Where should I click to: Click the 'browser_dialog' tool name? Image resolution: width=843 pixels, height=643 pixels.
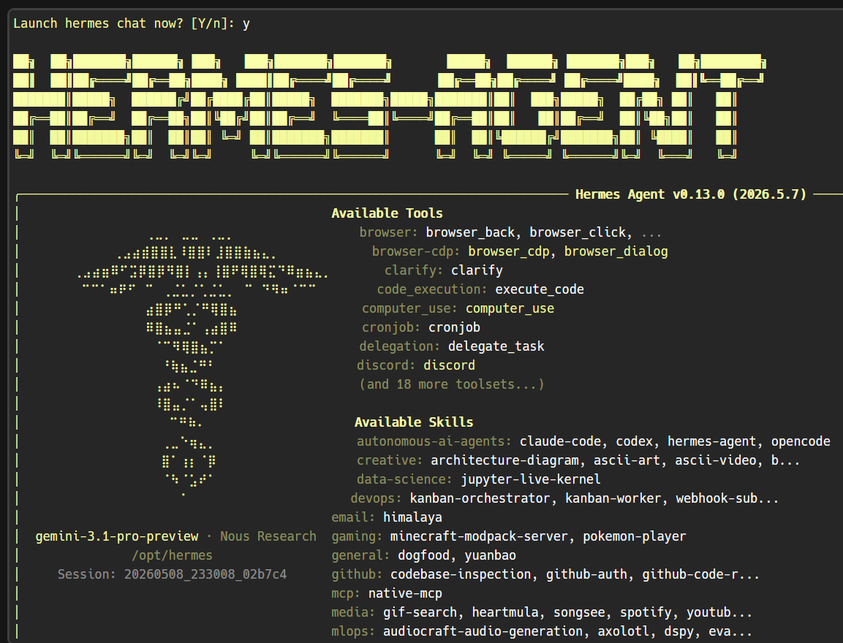[x=616, y=251]
